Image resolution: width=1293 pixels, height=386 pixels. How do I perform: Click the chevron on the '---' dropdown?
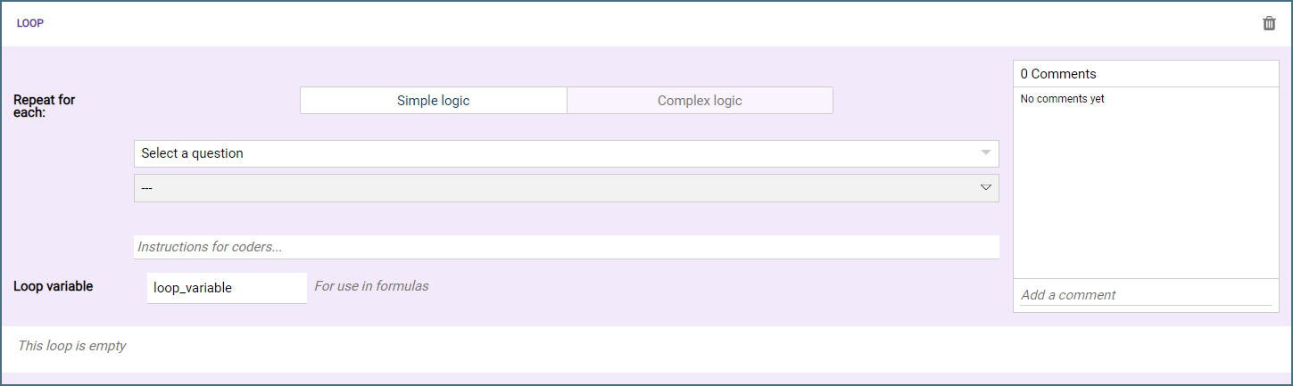pyautogui.click(x=985, y=188)
